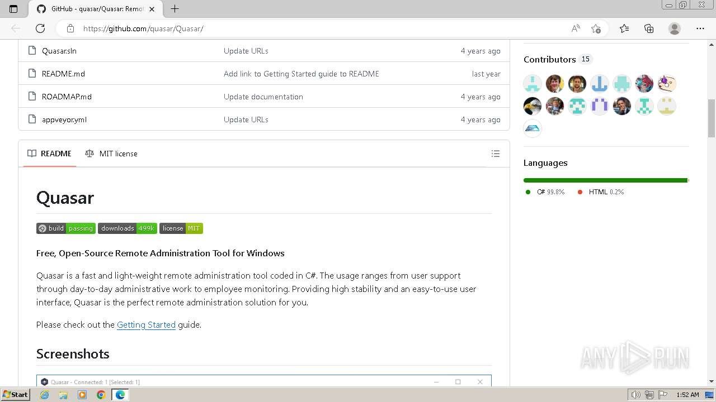Open browser Collections button

coord(649,28)
